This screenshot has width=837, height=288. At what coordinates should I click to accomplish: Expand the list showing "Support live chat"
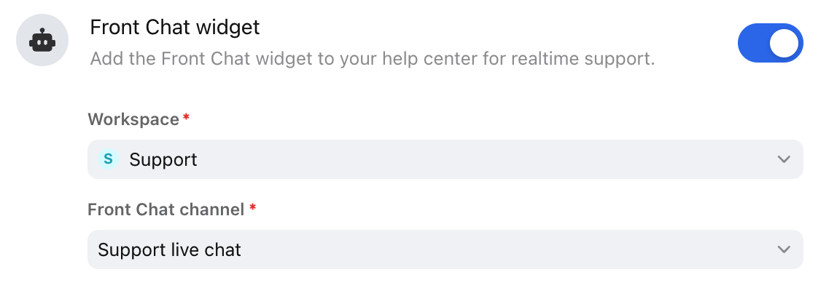pyautogui.click(x=445, y=249)
